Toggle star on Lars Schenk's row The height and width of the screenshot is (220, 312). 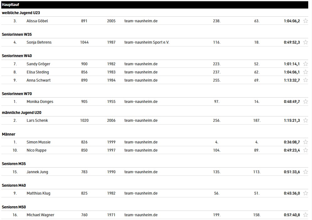point(305,120)
